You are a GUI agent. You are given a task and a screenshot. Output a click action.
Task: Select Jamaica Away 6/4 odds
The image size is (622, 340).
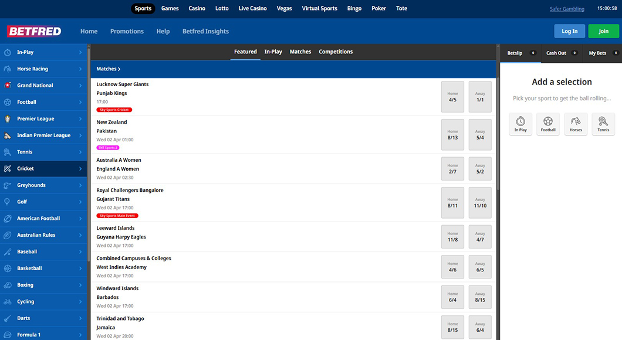click(480, 327)
